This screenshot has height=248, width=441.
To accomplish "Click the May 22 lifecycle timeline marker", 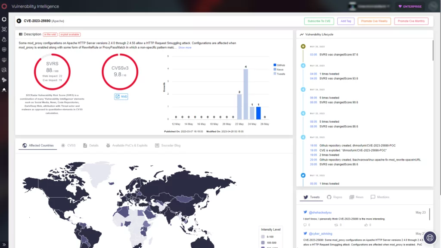I will click(x=303, y=137).
